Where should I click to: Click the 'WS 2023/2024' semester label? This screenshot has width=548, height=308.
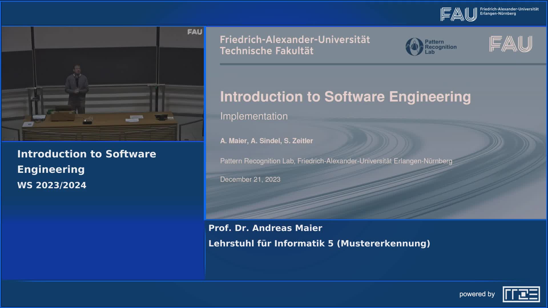(52, 185)
